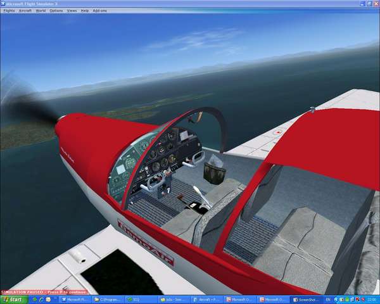This screenshot has height=304, width=380.
Task: Switch to the ICQ taskbar button
Action: pyautogui.click(x=141, y=300)
